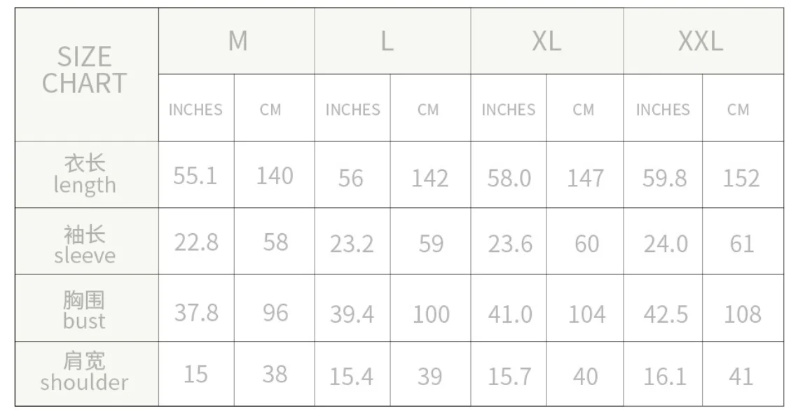
Task: Click the CM subheader under size XXL
Action: tap(738, 109)
